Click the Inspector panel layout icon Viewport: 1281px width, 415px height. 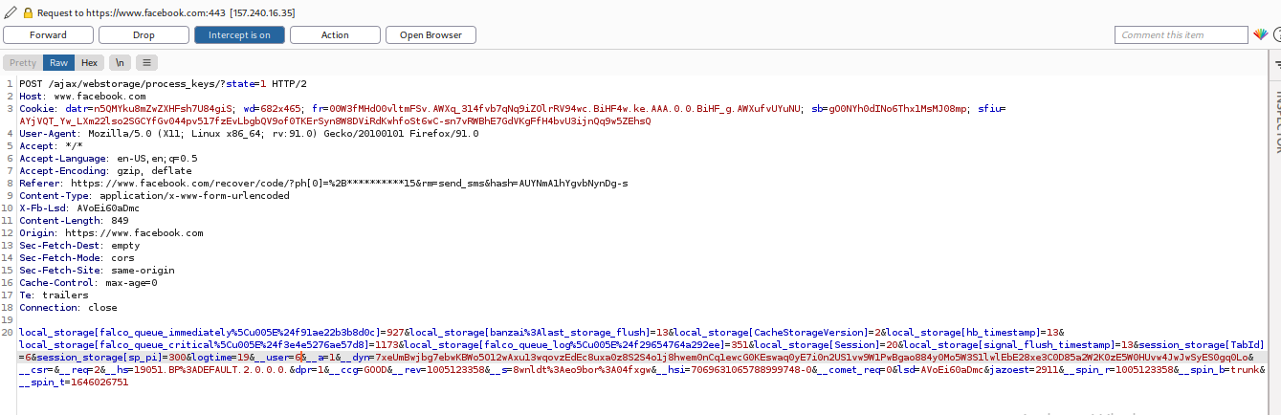pos(1275,63)
